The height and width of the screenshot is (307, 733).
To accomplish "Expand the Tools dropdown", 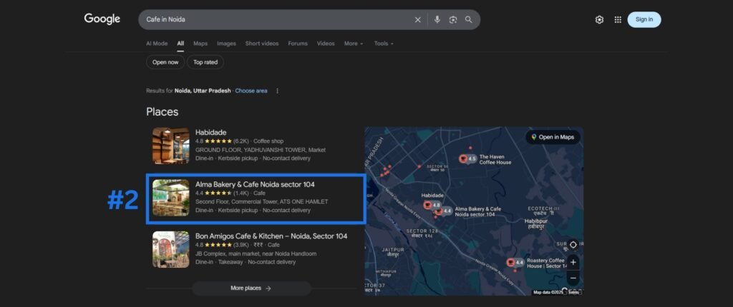I will tap(384, 44).
